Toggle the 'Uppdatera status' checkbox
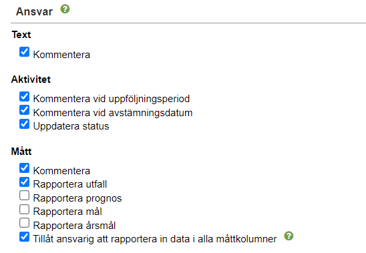 [x=25, y=124]
